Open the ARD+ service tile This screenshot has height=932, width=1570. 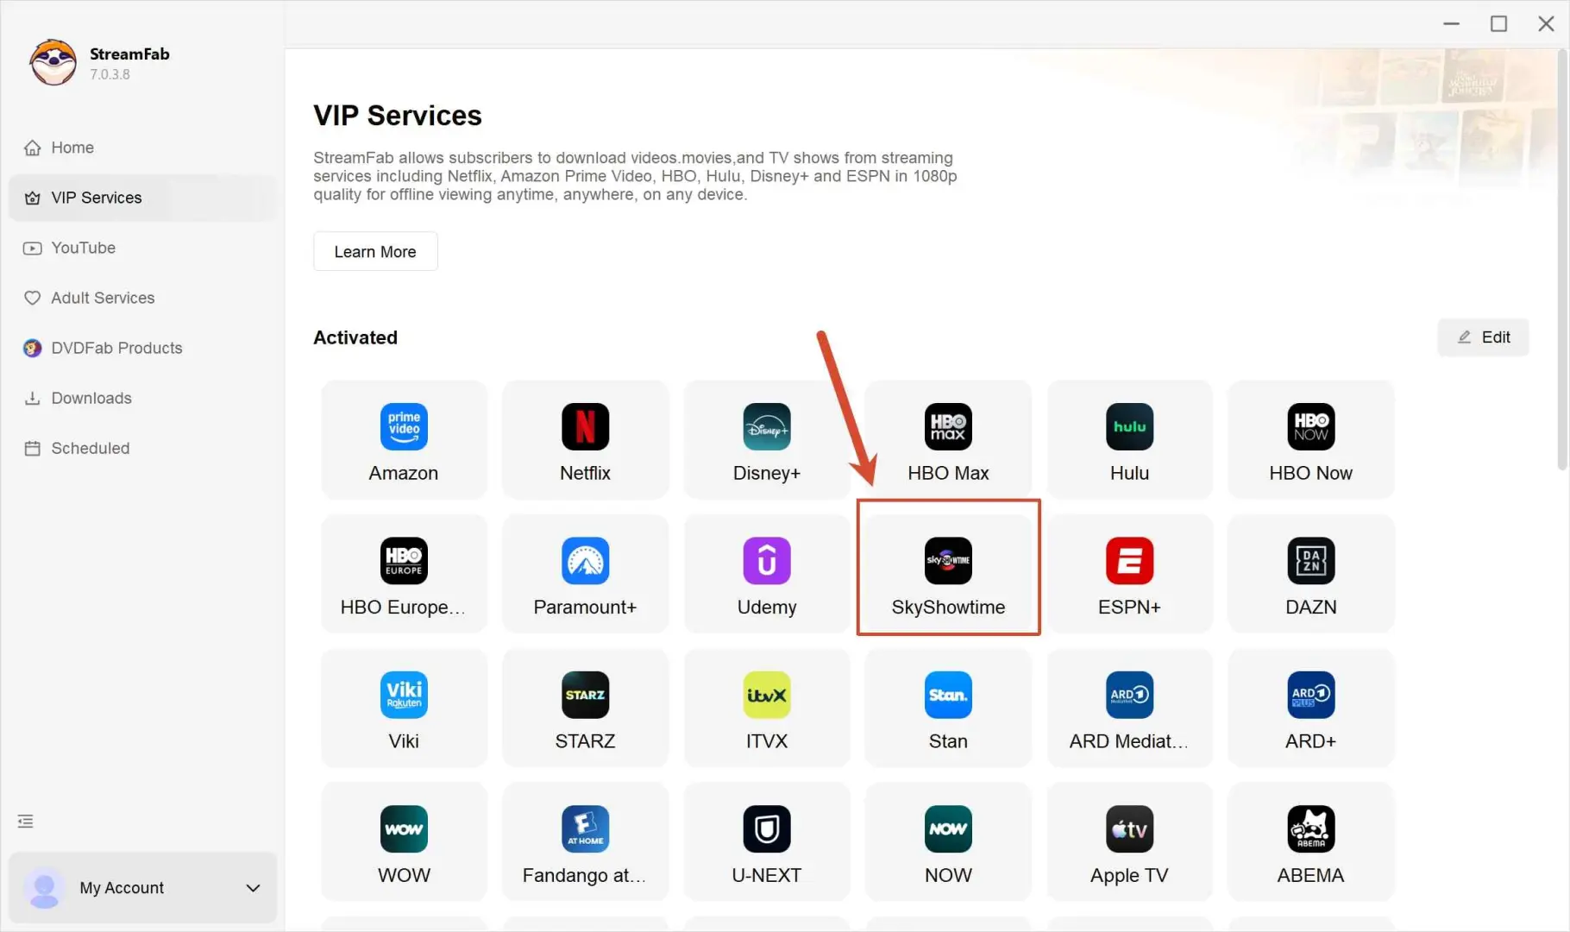click(1310, 708)
